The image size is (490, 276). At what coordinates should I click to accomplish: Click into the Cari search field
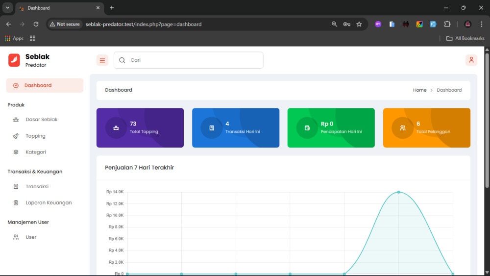[x=194, y=60]
